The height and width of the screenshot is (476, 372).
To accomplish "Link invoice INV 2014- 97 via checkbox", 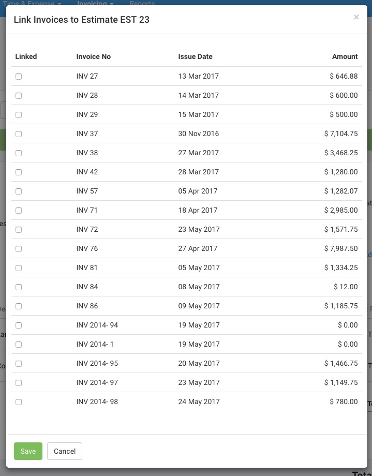I will 19,382.
